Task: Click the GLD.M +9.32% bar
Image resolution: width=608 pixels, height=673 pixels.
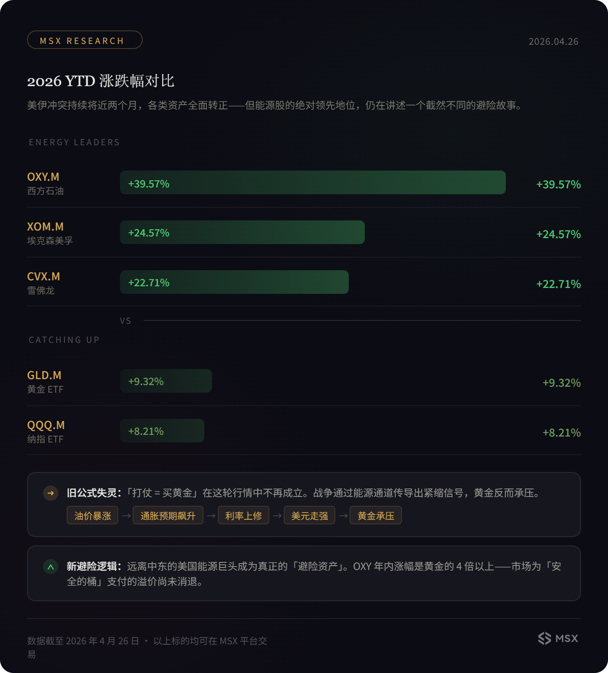Action: click(166, 381)
